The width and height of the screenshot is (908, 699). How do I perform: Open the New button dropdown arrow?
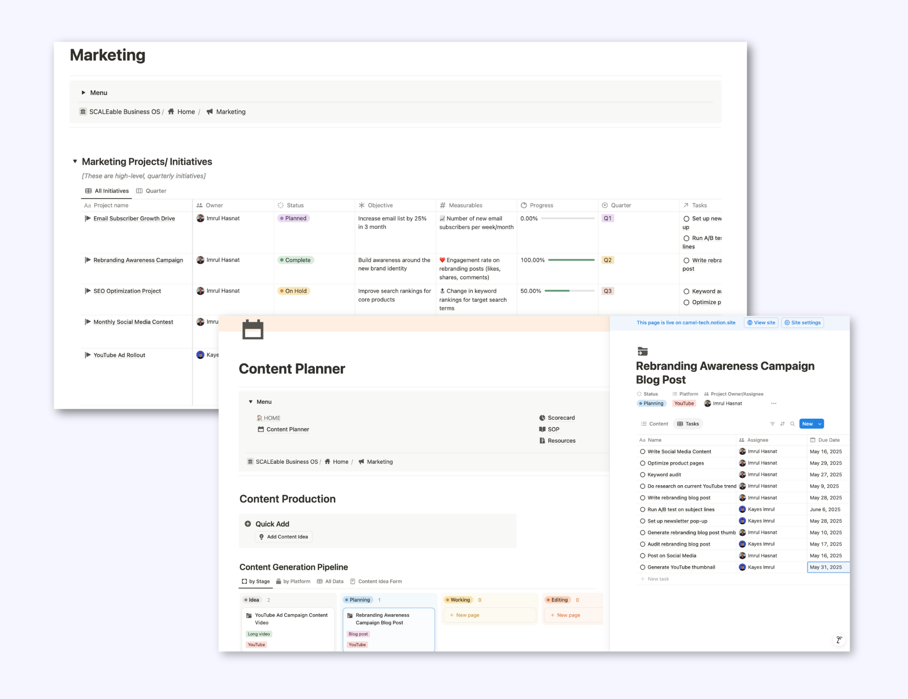point(819,424)
